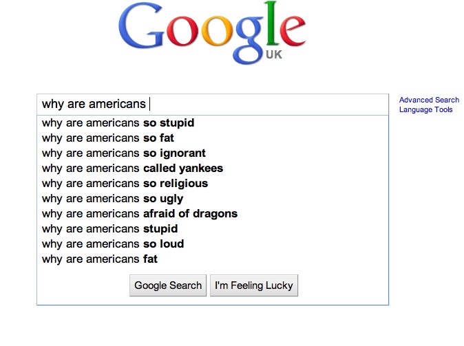This screenshot has width=464, height=346.
Task: Choose the "so fat" autocomplete suggestion
Action: point(108,138)
